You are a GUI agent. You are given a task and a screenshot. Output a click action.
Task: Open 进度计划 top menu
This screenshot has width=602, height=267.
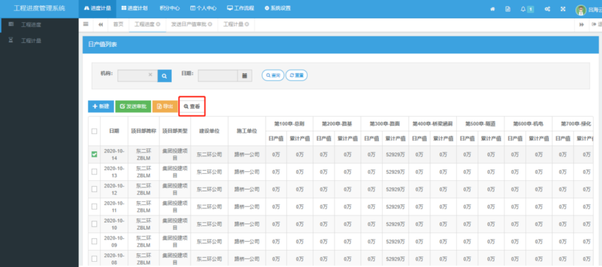click(135, 8)
